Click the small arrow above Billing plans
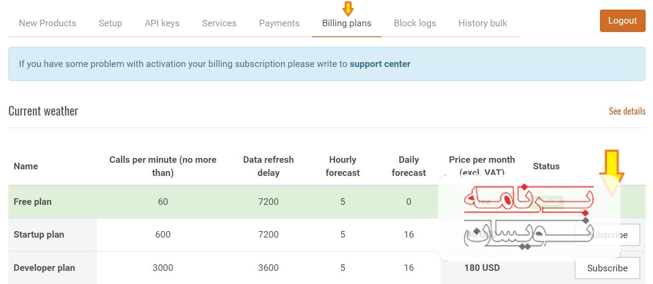This screenshot has width=653, height=284. [348, 8]
